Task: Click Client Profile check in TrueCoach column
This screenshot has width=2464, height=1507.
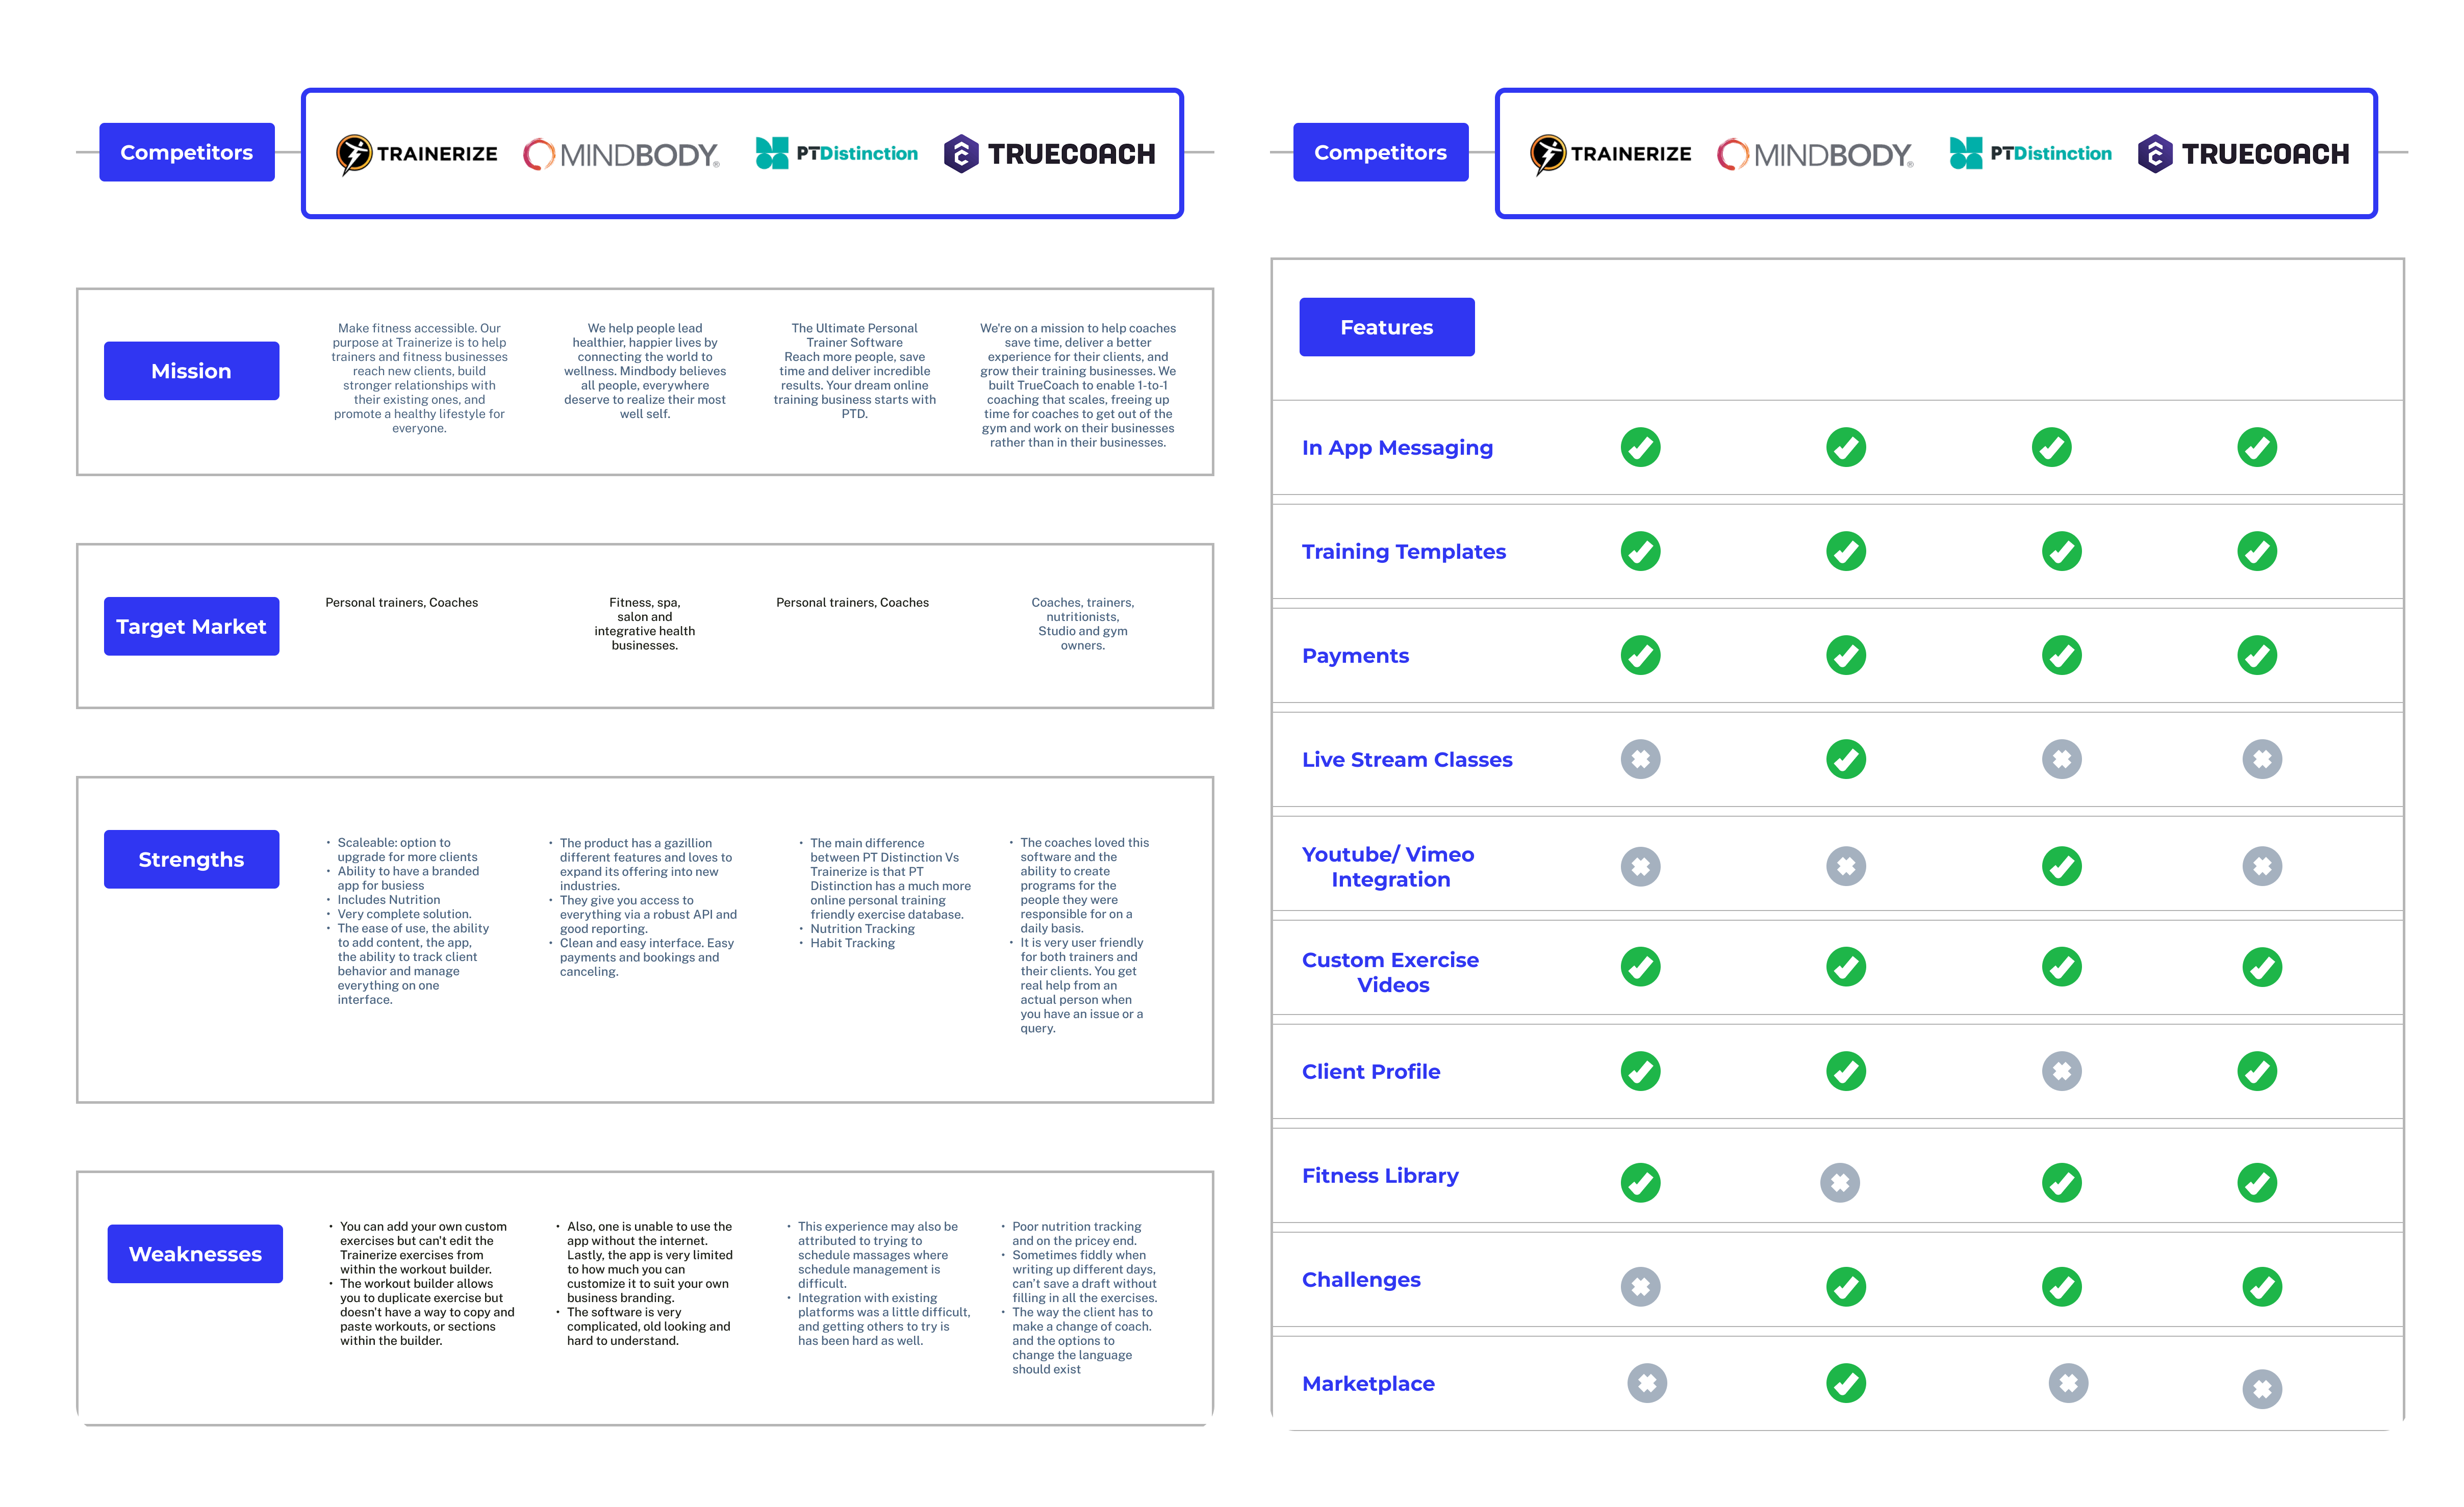Action: click(2258, 1071)
